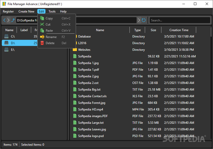Click the 684 KB size cell
Image resolution: width=213 pixels, height=149 pixels.
152,103
